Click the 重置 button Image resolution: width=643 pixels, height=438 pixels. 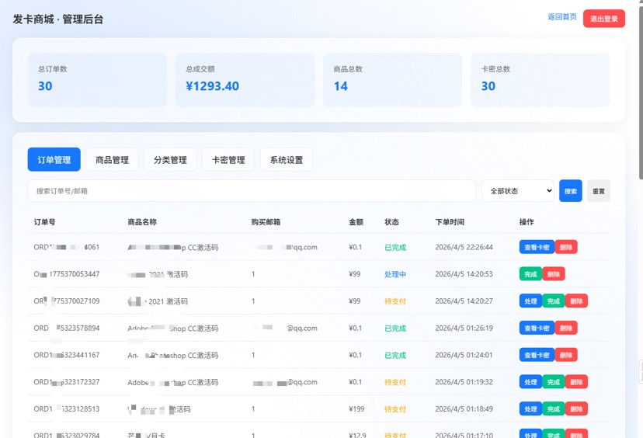pos(598,191)
